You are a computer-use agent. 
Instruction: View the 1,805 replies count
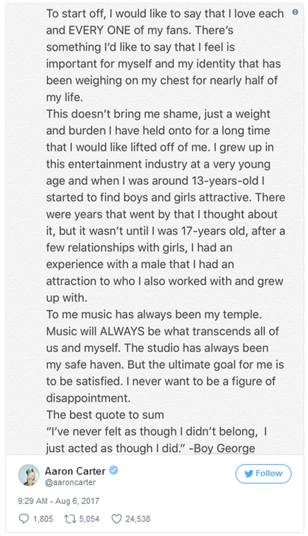pos(43,519)
